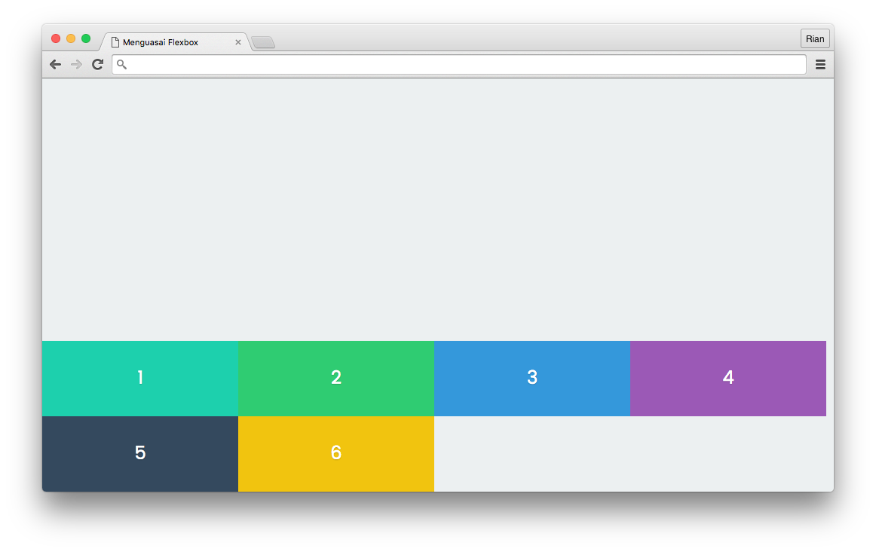Image resolution: width=876 pixels, height=552 pixels.
Task: Click the teal box numbered 1
Action: tap(140, 379)
